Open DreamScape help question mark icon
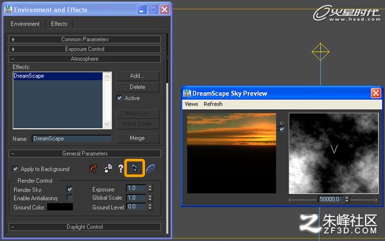The image size is (385, 241). pyautogui.click(x=121, y=169)
